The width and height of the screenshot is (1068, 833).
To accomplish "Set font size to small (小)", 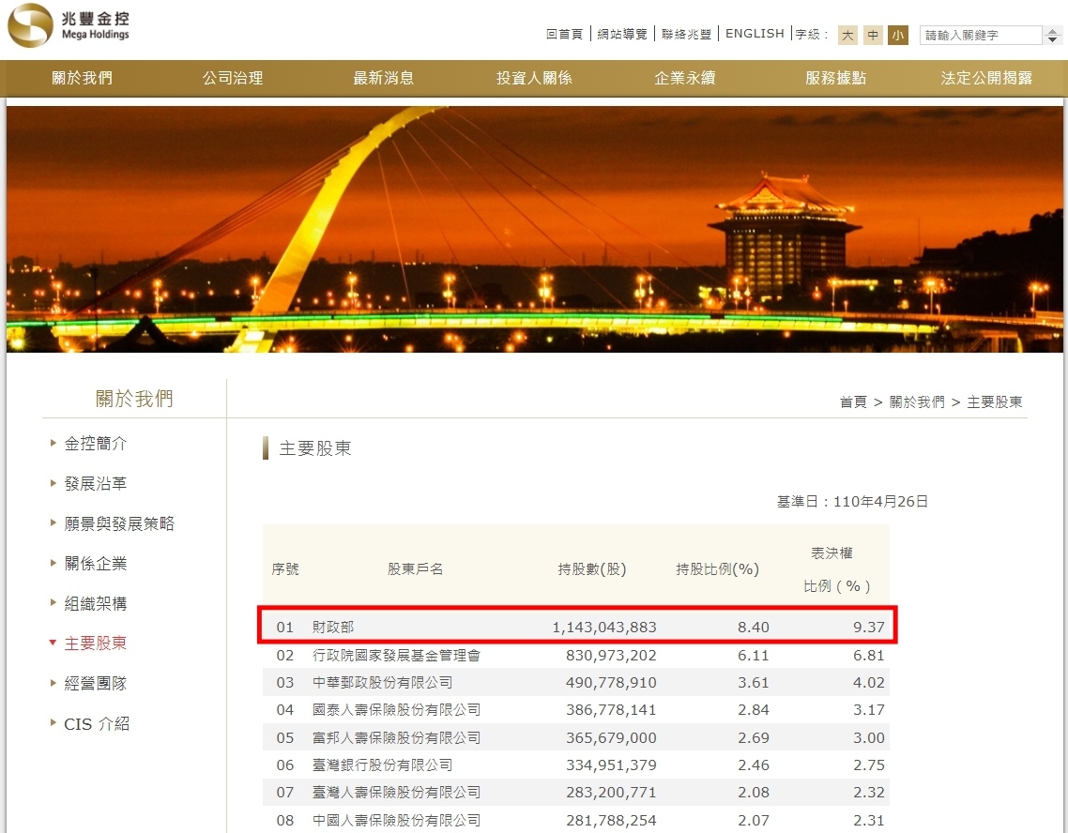I will [898, 36].
